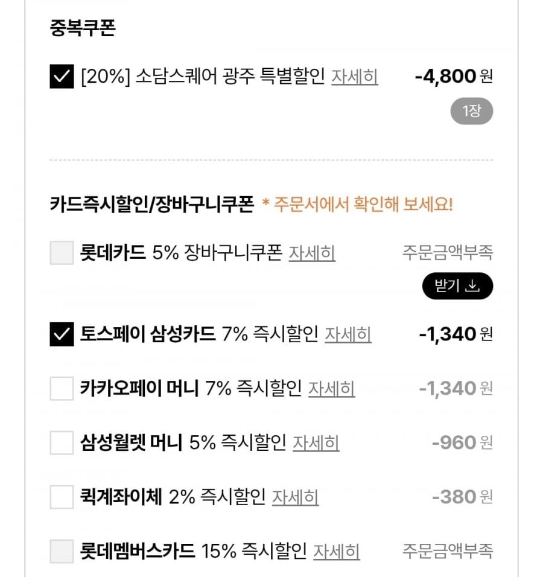Enable the 삼성월렛 머니 5% 즉시할인 checkbox
This screenshot has width=543, height=577.
pos(62,443)
